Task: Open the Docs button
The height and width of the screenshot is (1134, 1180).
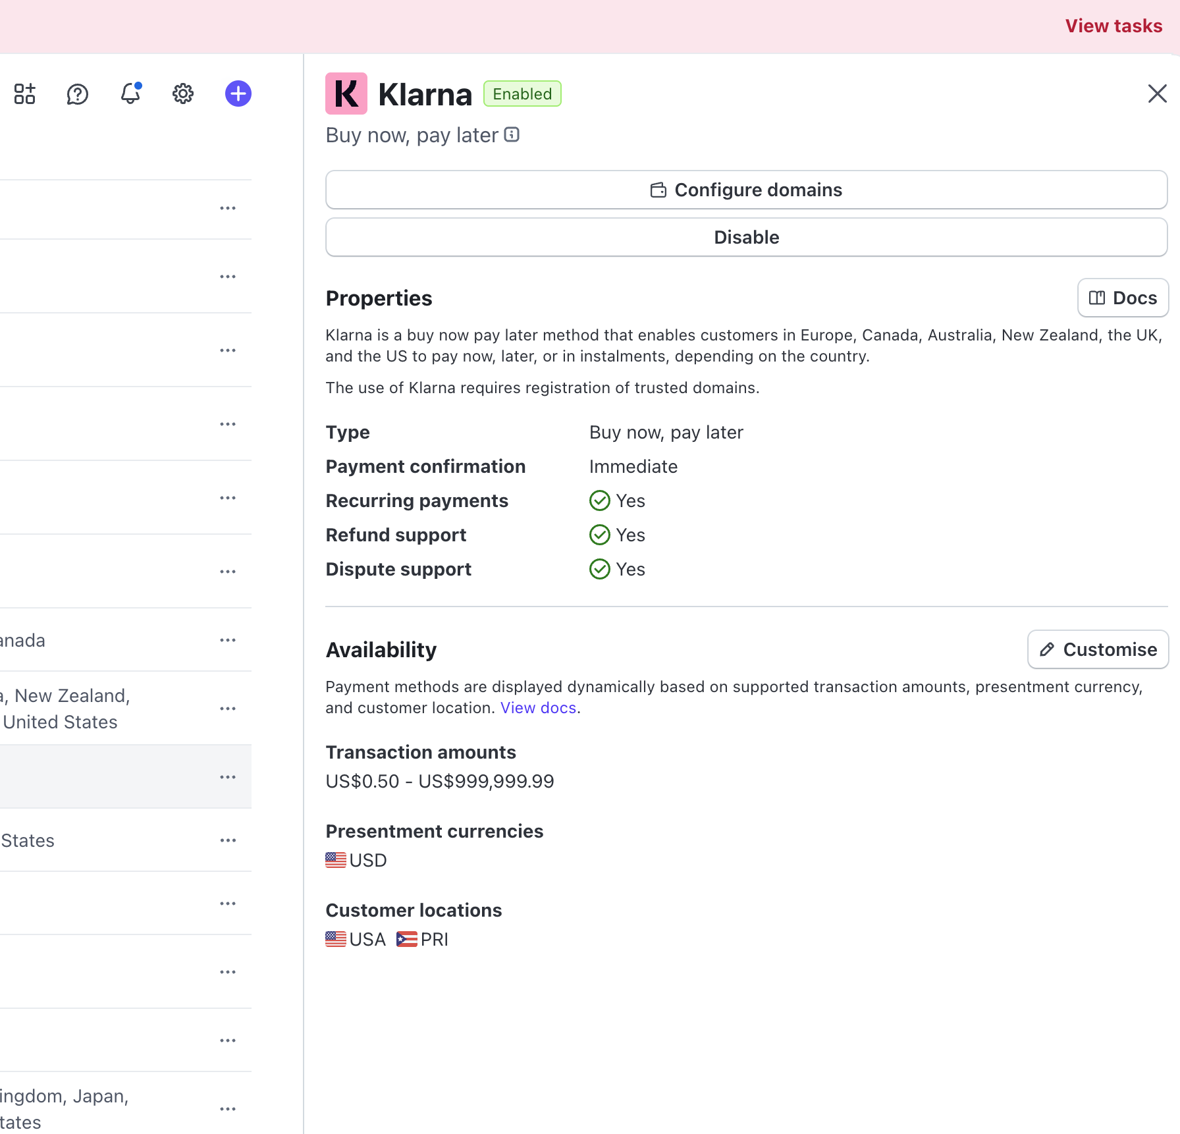Action: pyautogui.click(x=1123, y=298)
